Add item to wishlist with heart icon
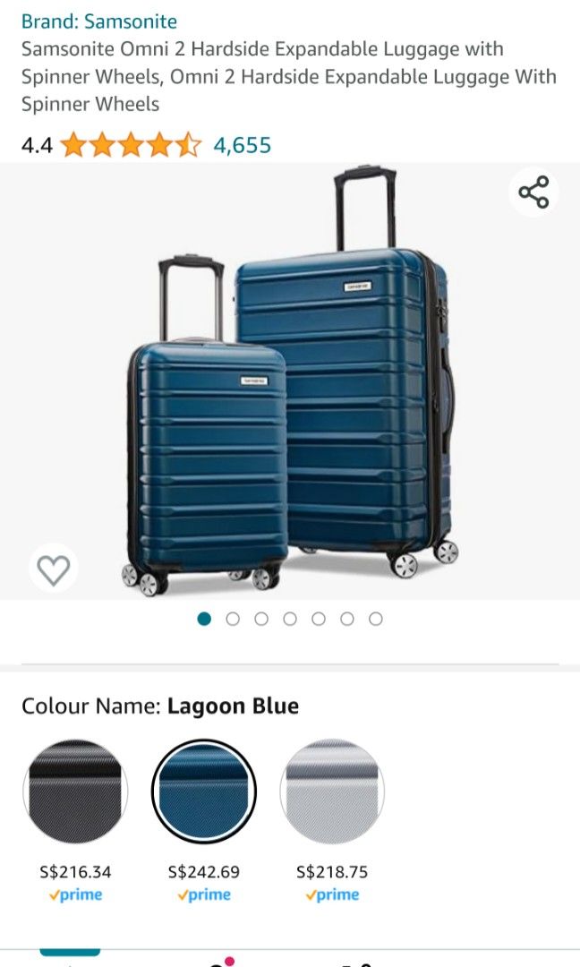 tap(54, 569)
